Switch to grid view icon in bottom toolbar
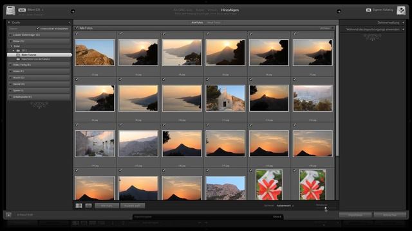412x231 pixels. pos(79,206)
